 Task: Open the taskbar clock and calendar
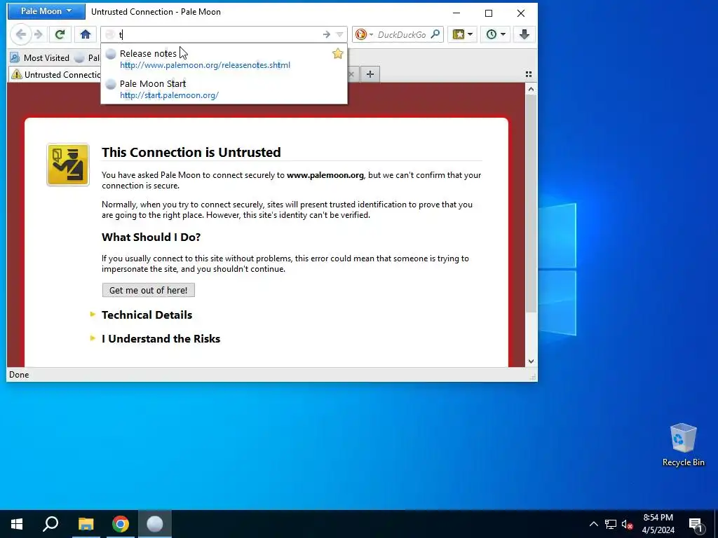click(x=658, y=524)
